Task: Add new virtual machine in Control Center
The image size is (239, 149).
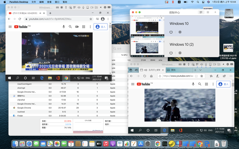Action: click(x=215, y=12)
